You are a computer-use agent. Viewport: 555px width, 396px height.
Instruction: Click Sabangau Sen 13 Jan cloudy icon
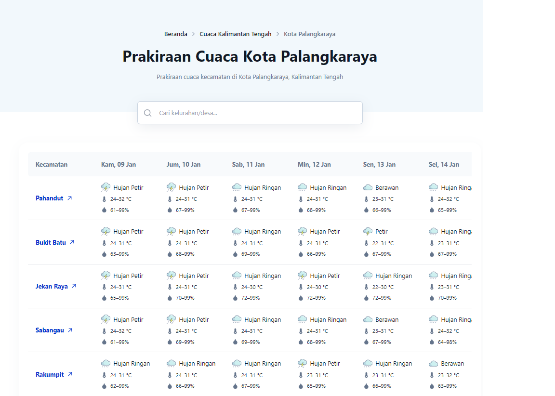pos(368,319)
